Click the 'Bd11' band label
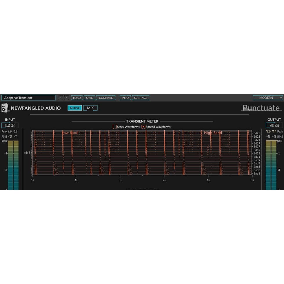The image size is (284, 284). (x=257, y=157)
